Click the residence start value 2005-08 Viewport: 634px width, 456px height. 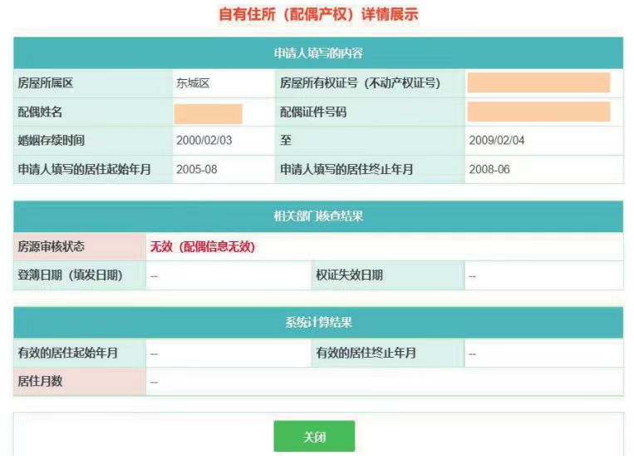coord(197,170)
